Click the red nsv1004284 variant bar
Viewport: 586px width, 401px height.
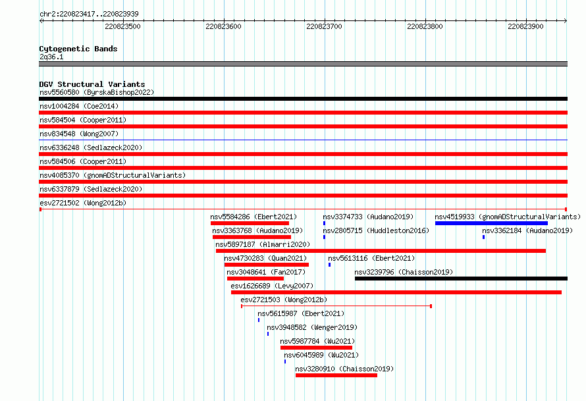click(x=303, y=113)
